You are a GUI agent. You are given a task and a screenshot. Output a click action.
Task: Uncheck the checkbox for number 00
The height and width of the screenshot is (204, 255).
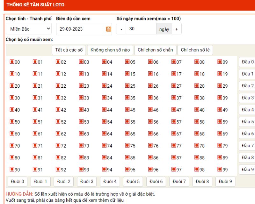coord(12,62)
